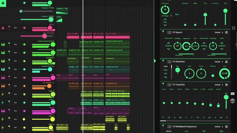The width and height of the screenshot is (237, 133).
Task: Select the Low band tab in Multiband Compressor
Action: (x=186, y=131)
